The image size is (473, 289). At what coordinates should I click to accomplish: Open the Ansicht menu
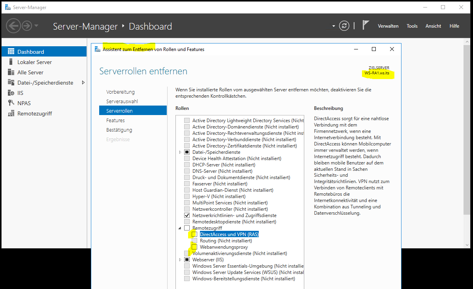pyautogui.click(x=433, y=26)
